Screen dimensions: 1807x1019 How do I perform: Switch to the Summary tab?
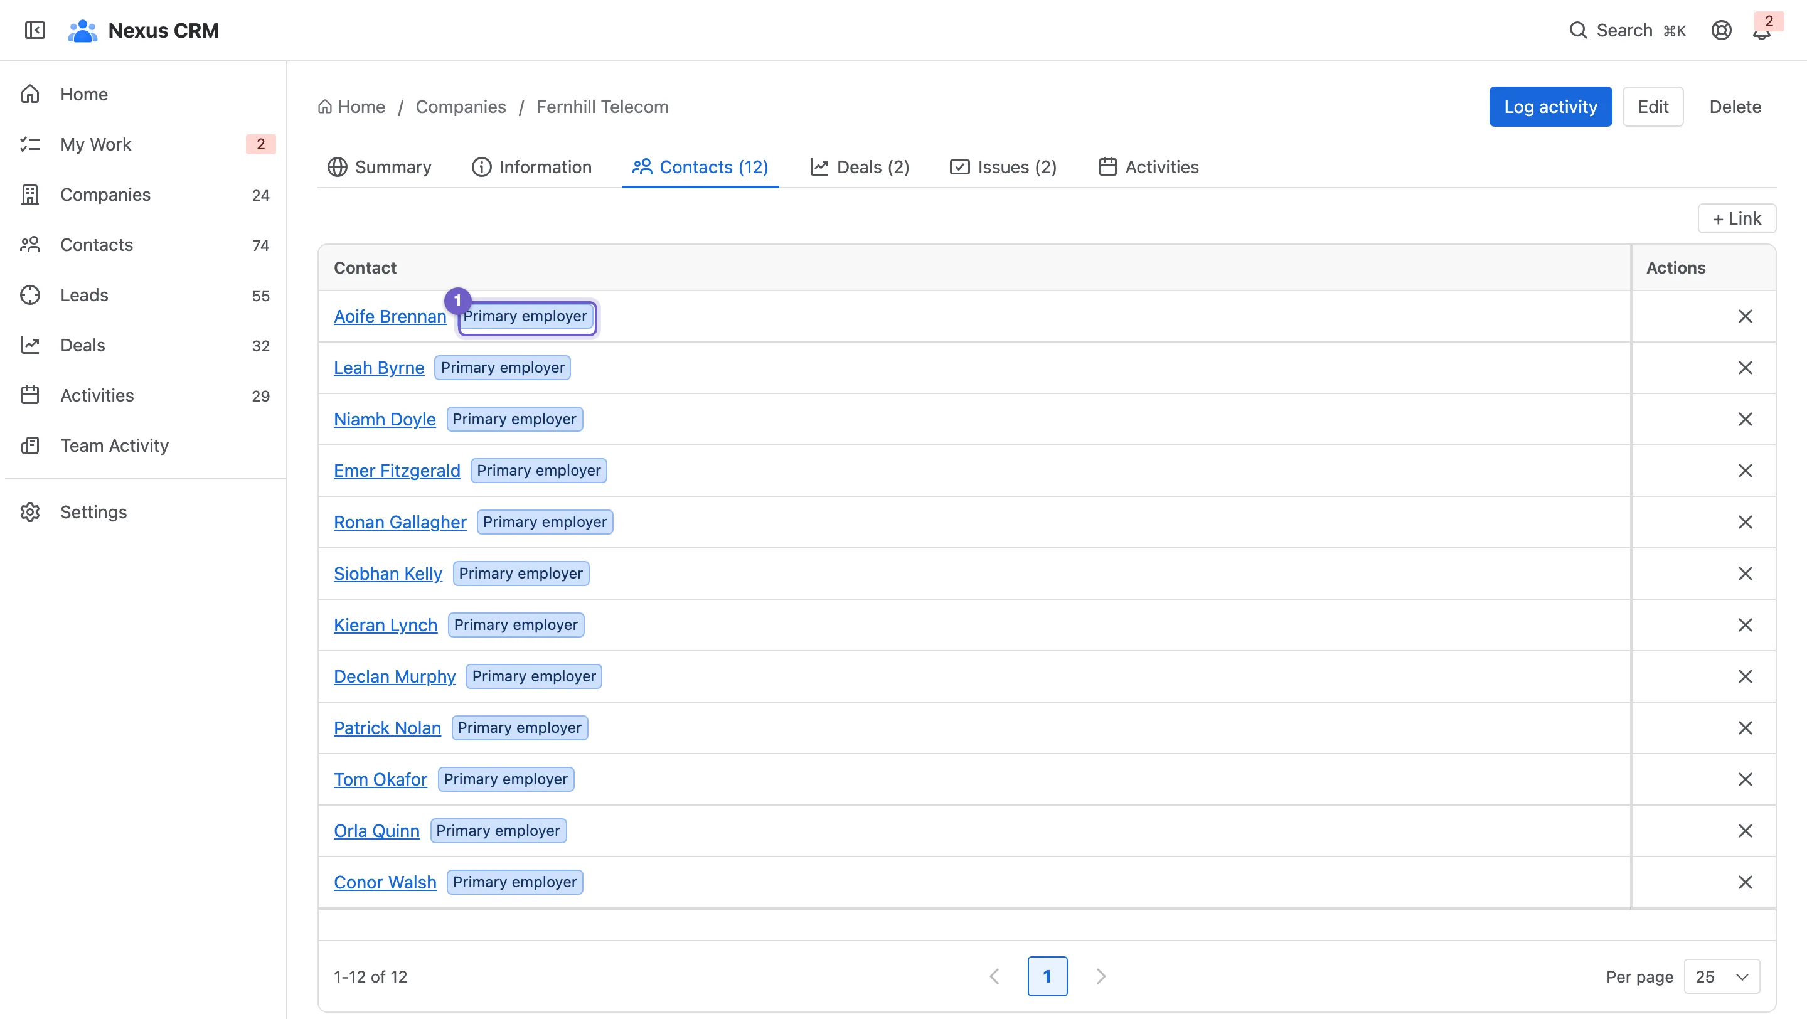click(380, 167)
